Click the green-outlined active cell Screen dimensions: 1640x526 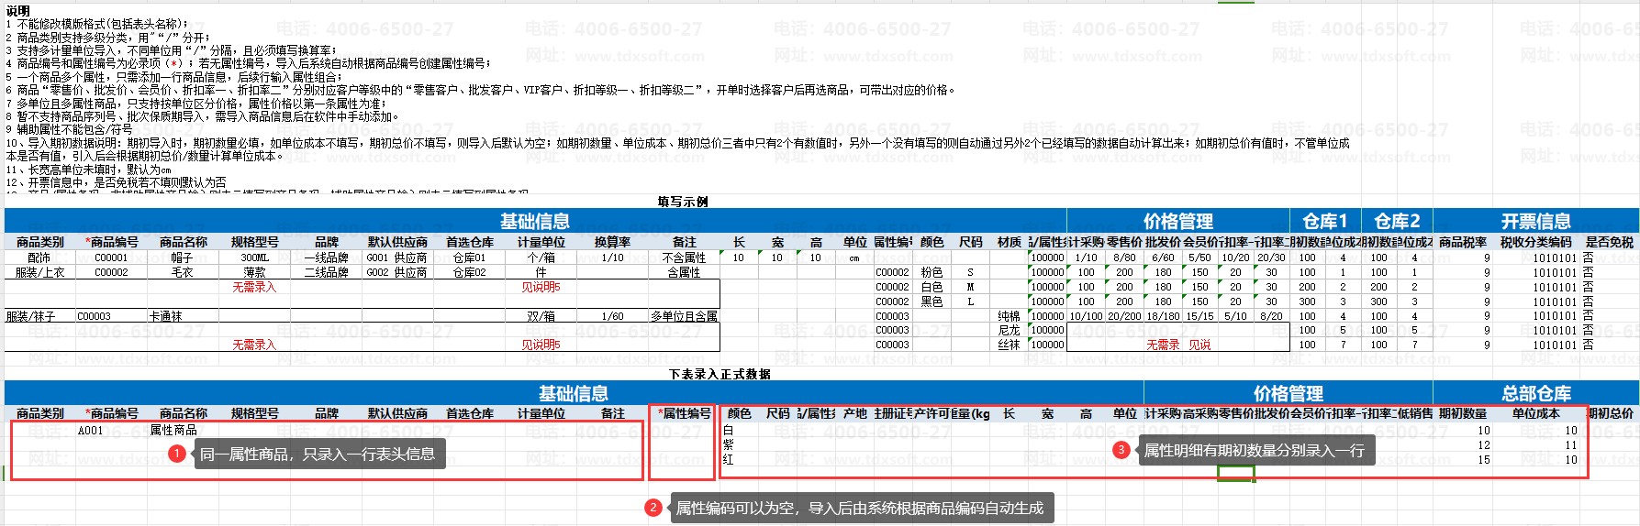[1235, 473]
